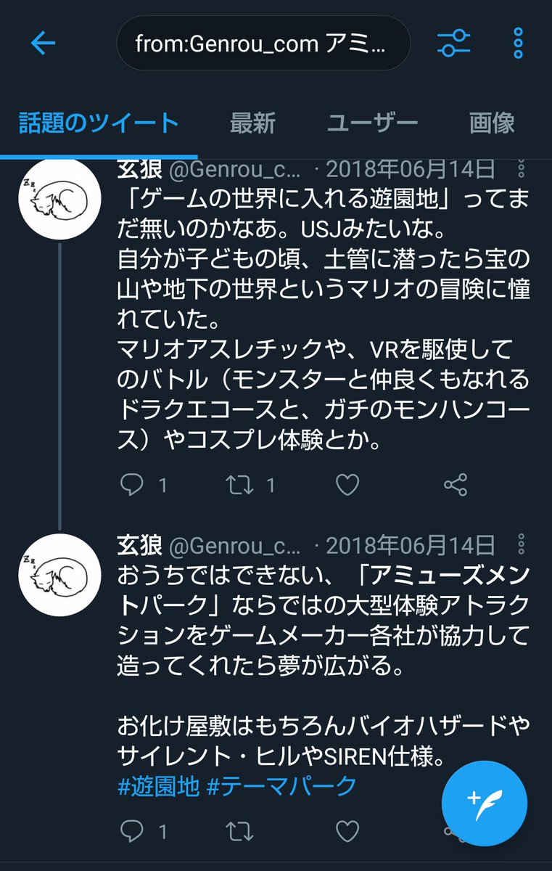Open the #遊園地 hashtag link
This screenshot has width=552, height=871.
(158, 785)
